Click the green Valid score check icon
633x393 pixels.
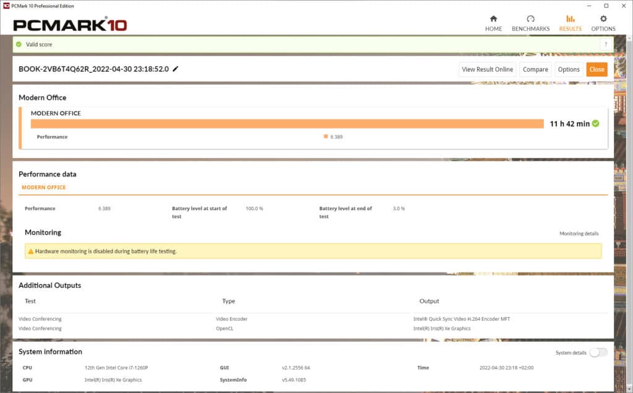(19, 44)
